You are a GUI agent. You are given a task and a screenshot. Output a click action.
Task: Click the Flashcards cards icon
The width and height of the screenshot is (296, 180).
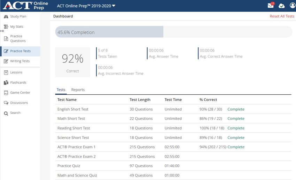6,83
